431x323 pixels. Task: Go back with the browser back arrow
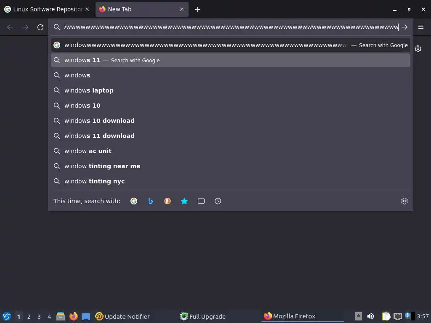[10, 27]
